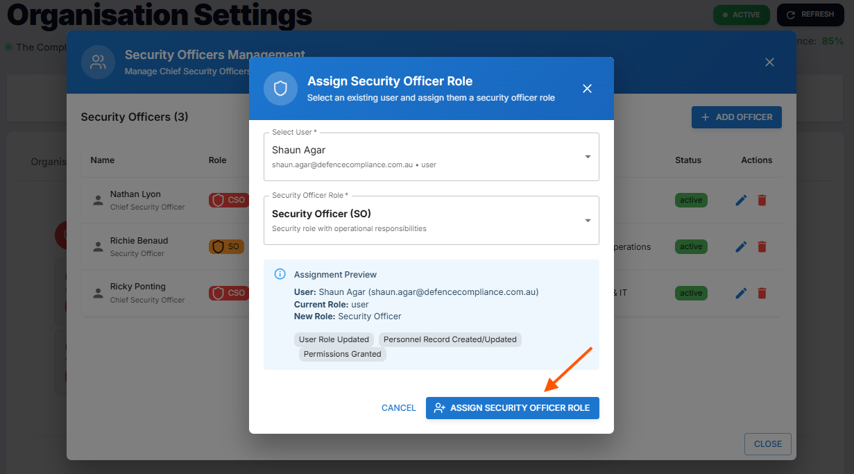Click the Permissions Granted chip

pyautogui.click(x=343, y=354)
